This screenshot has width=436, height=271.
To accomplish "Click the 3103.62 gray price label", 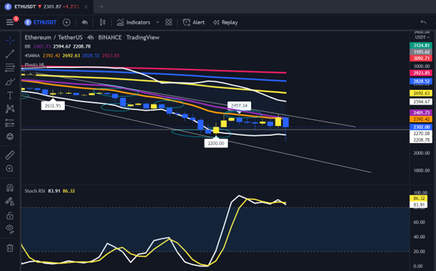I will coord(421,52).
